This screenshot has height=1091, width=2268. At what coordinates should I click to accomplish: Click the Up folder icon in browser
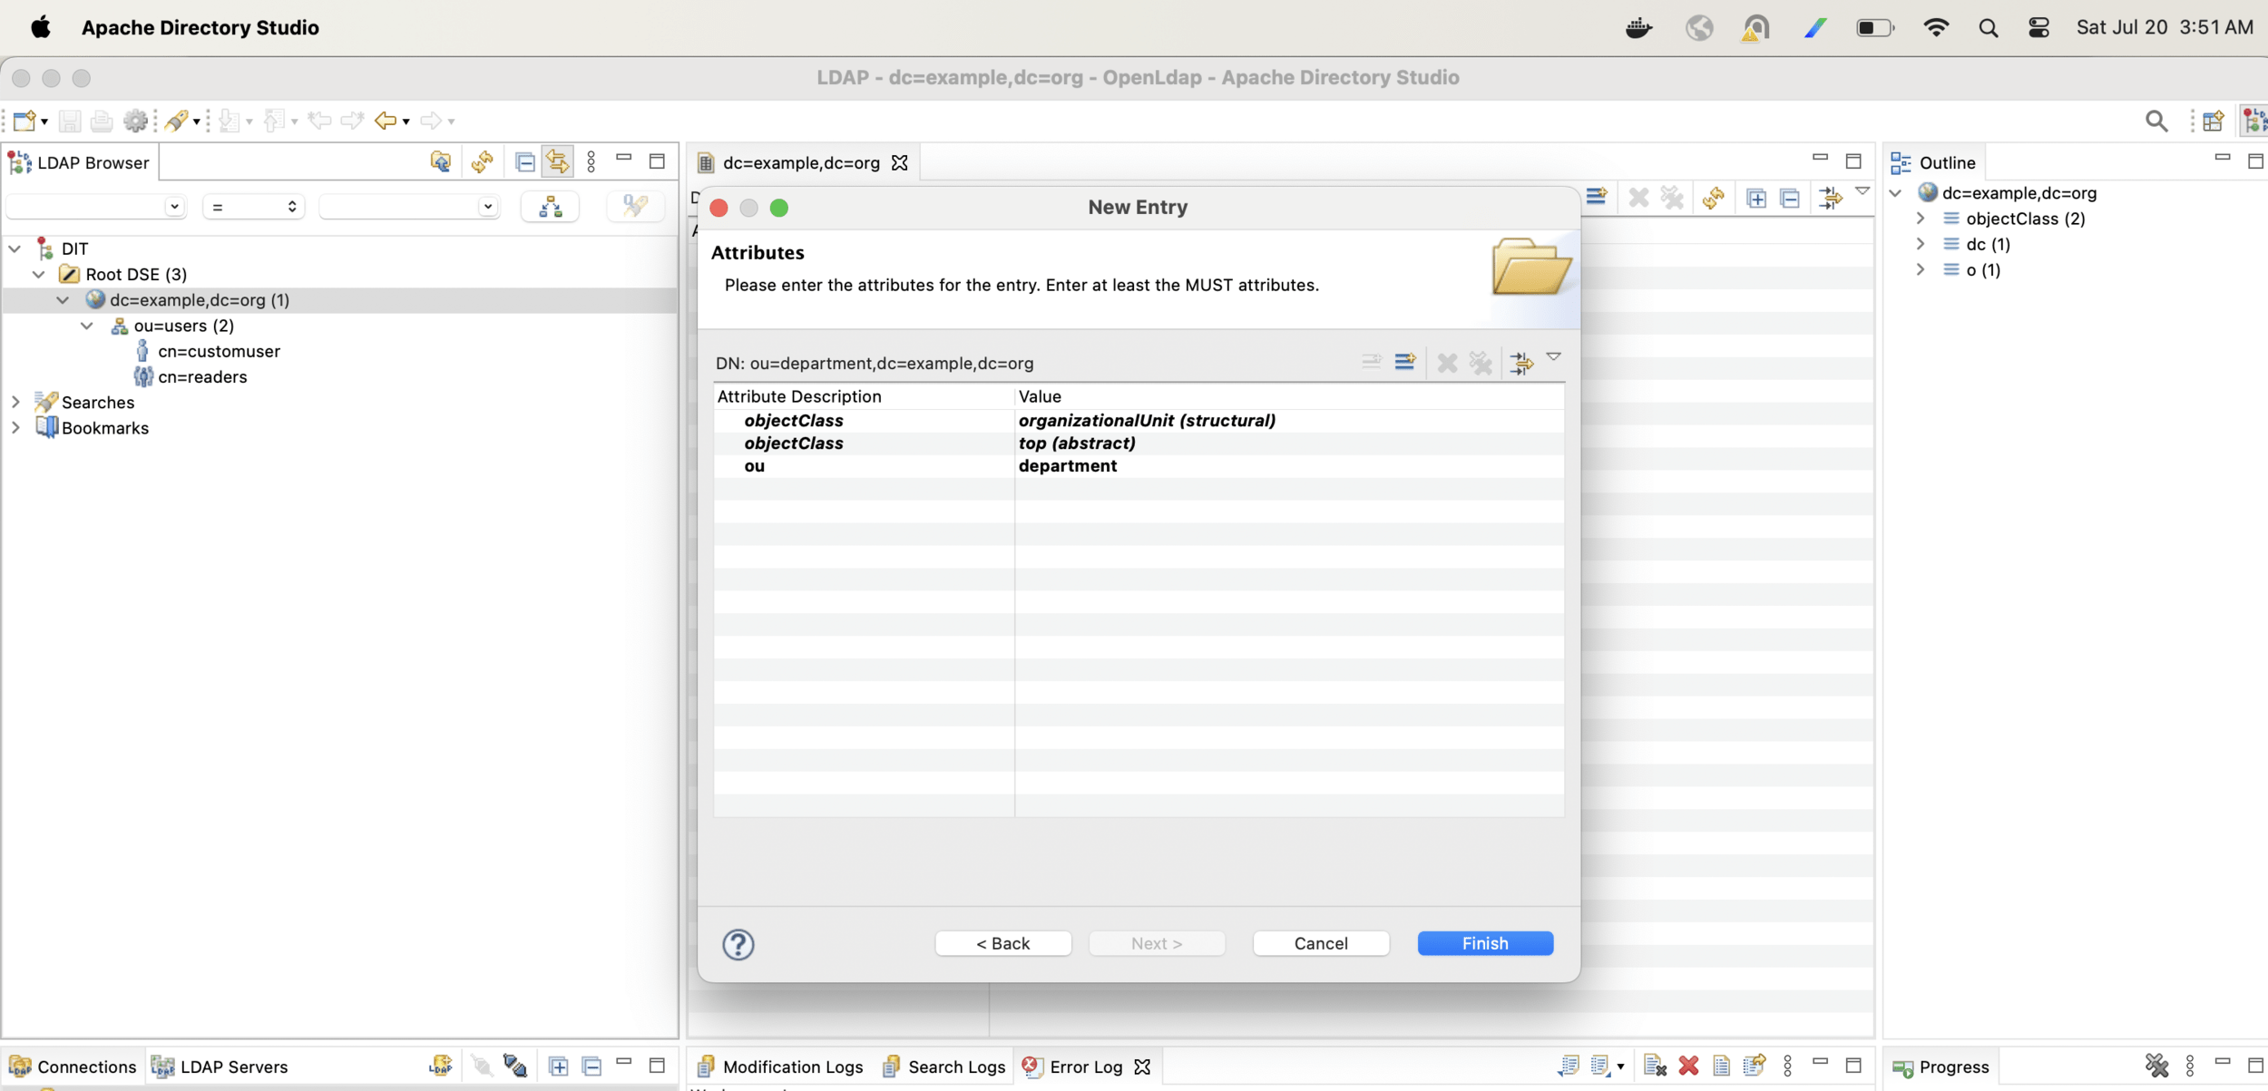pos(440,162)
